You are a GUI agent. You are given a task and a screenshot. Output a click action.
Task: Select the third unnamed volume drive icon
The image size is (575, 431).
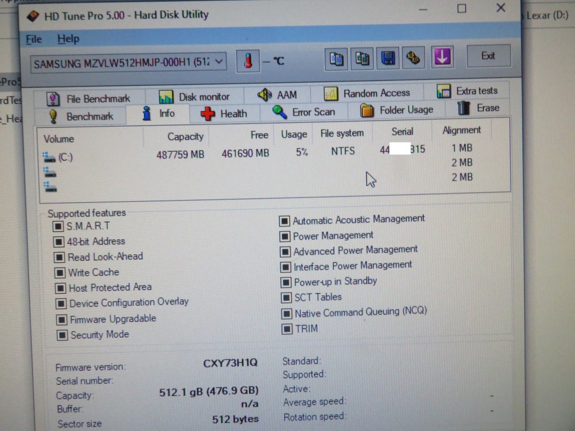tap(50, 187)
